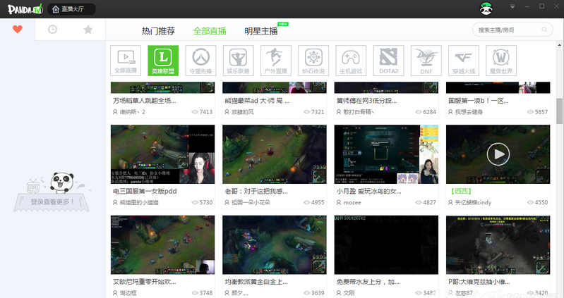This screenshot has width=564, height=298.
Task: Click the 直播大厅 home button
Action: tap(73, 9)
